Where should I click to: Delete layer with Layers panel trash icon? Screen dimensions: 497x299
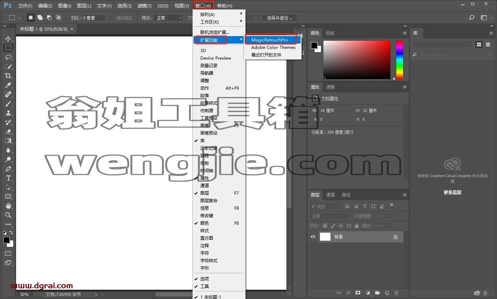pos(396,293)
